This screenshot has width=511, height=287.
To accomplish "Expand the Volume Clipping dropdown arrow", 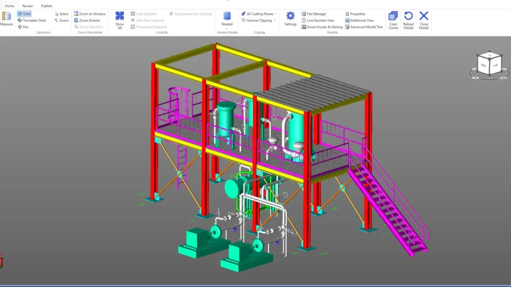I will 275,20.
